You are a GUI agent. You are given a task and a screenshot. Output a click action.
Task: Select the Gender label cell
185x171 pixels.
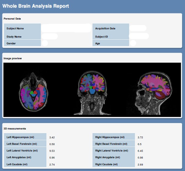coord(23,43)
